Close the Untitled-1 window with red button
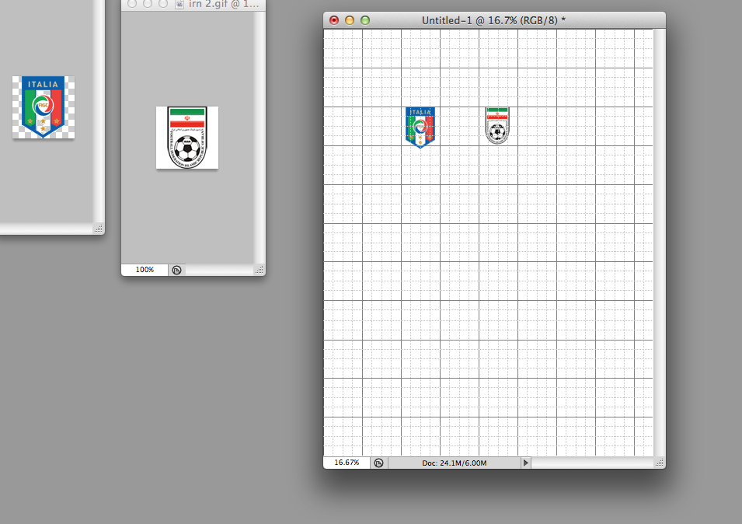Image resolution: width=742 pixels, height=524 pixels. point(334,20)
